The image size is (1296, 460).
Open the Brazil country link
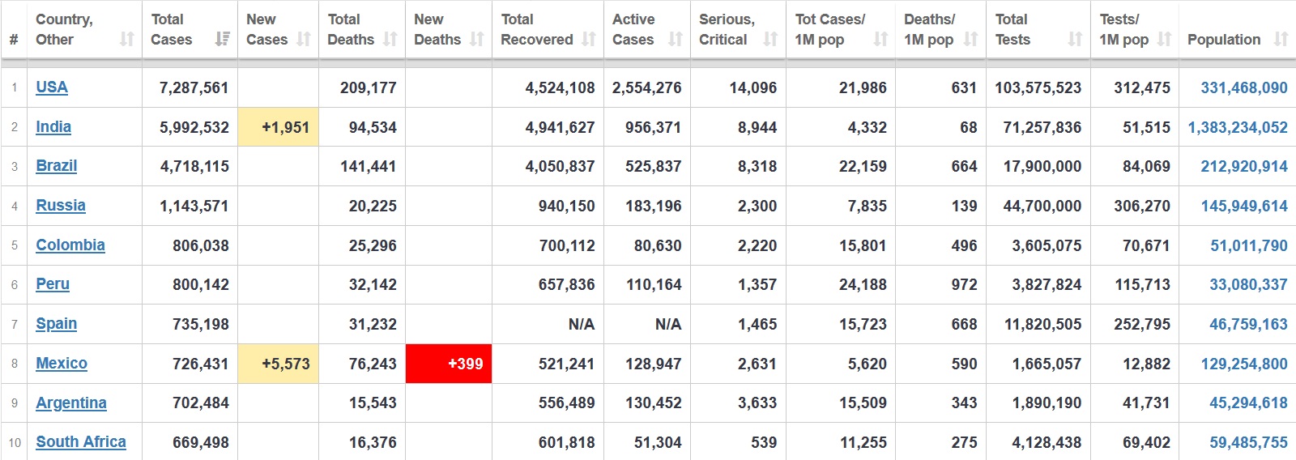click(x=57, y=166)
